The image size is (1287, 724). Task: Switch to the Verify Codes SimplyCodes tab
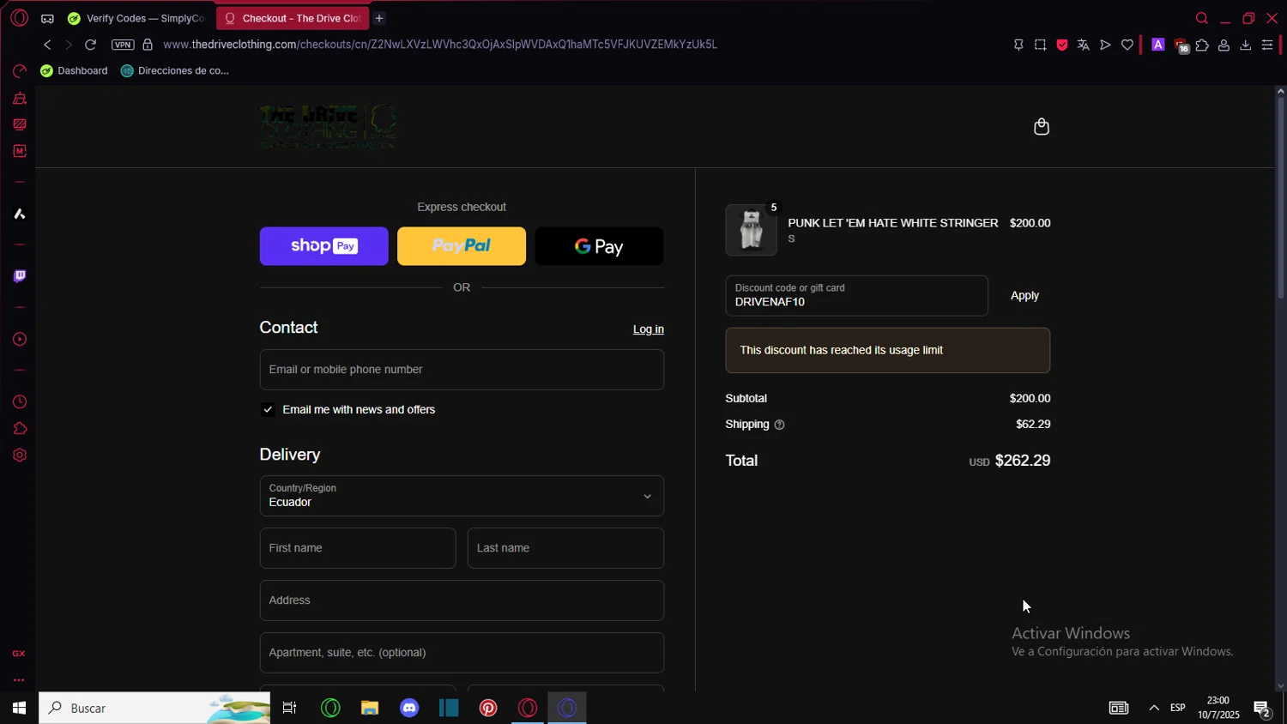[137, 18]
